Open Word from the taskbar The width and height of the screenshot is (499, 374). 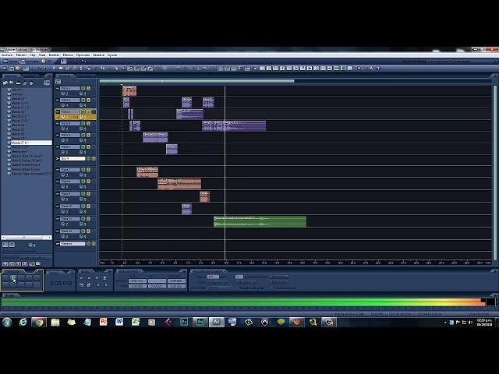pyautogui.click(x=119, y=322)
